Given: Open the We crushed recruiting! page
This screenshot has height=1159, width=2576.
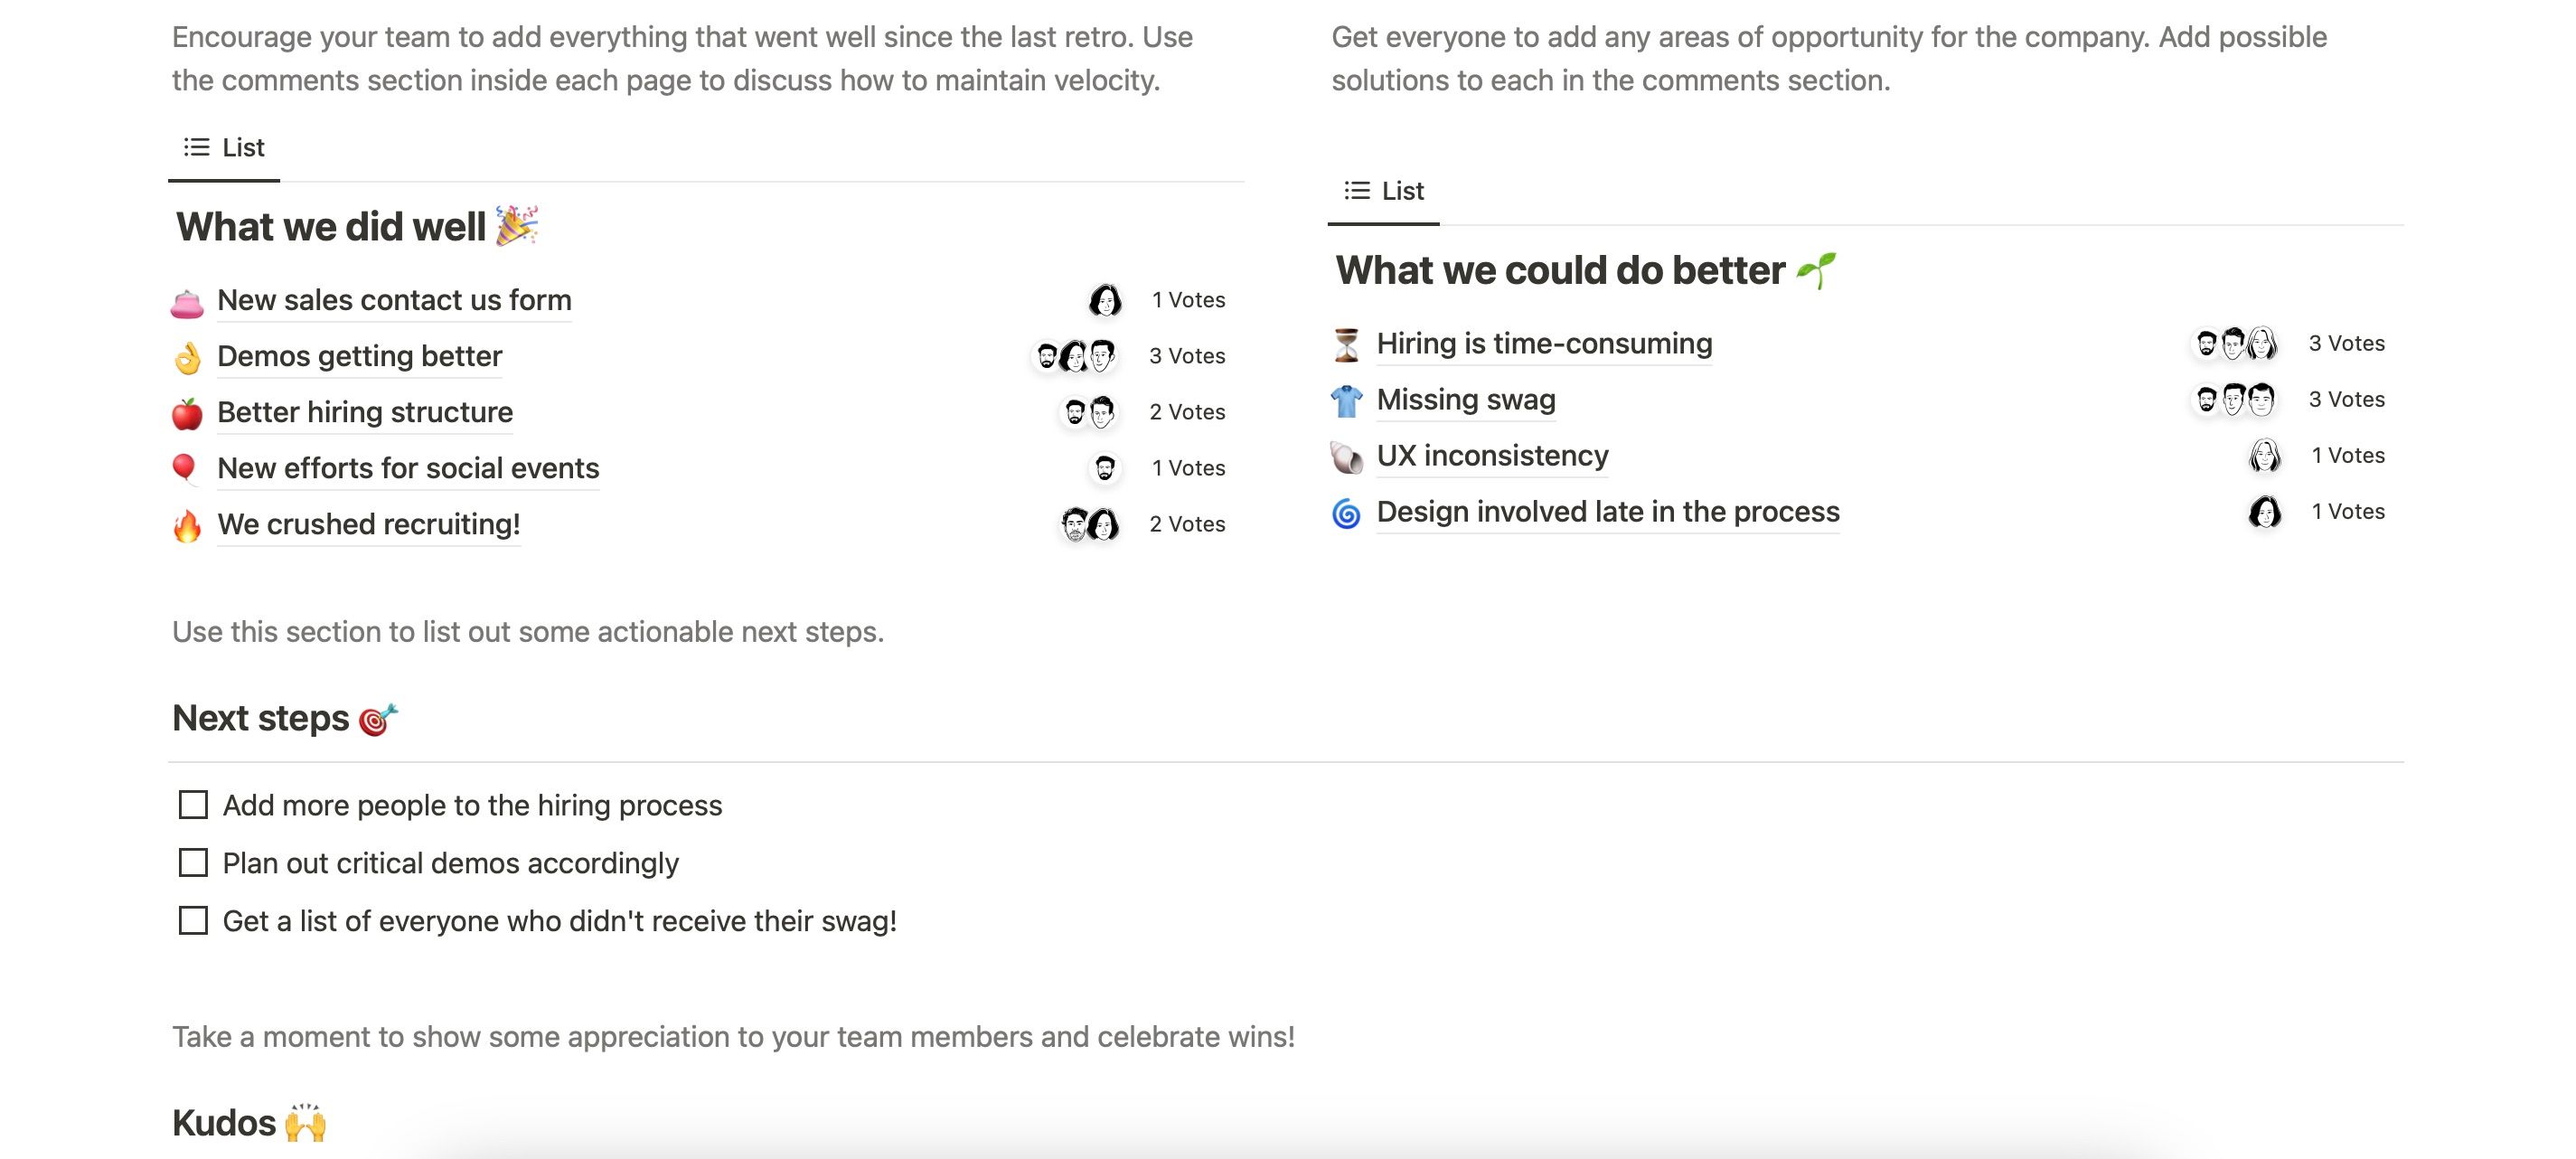Looking at the screenshot, I should pyautogui.click(x=368, y=524).
